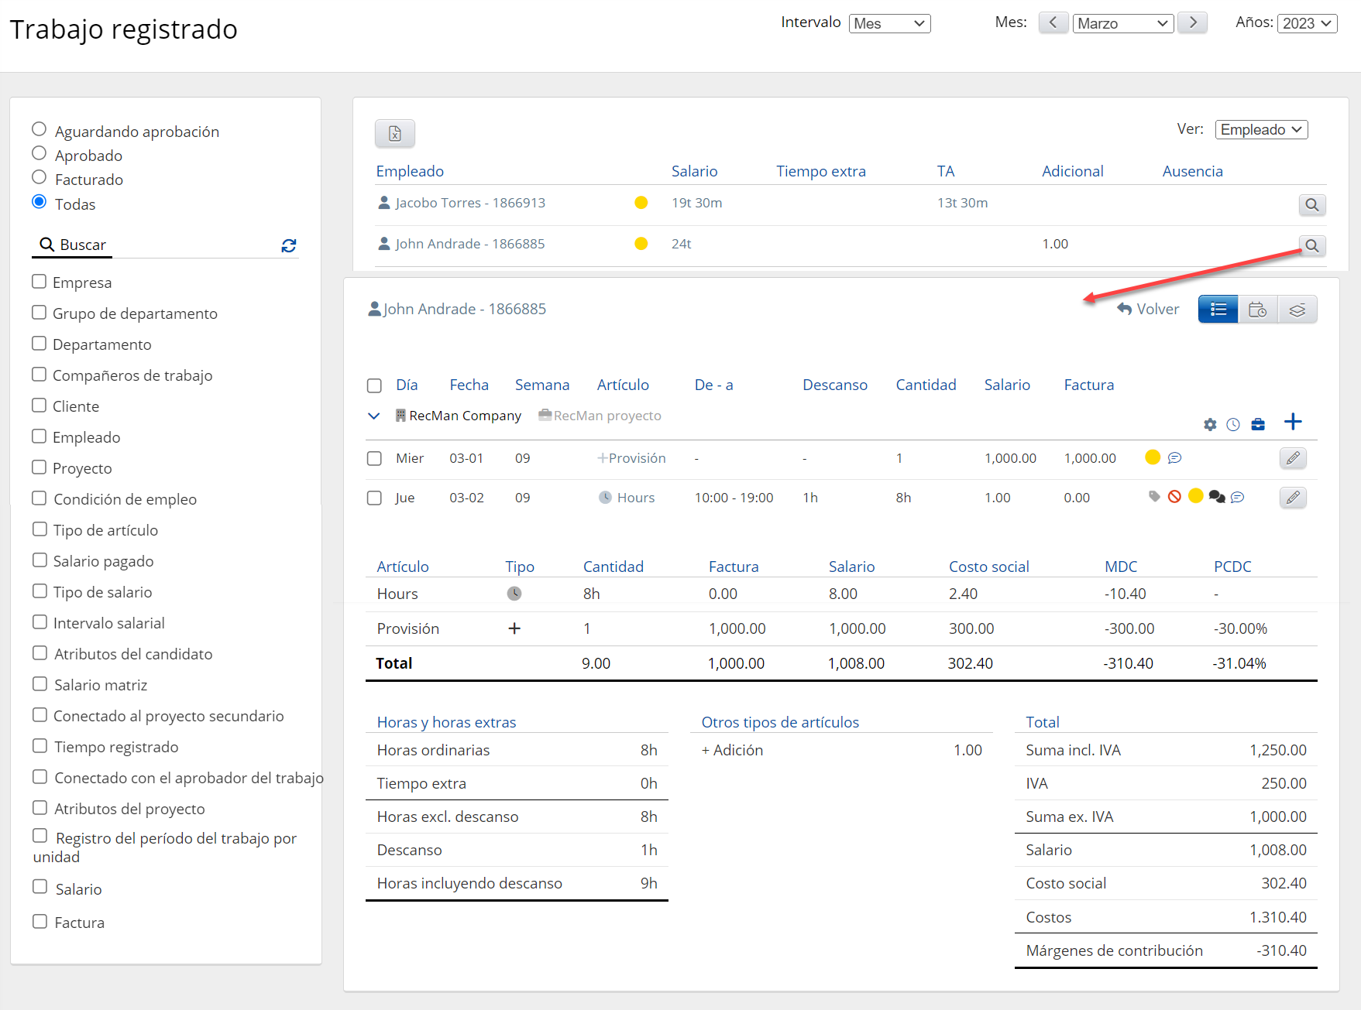Click the yellow status dot for Provisión row
Image resolution: width=1361 pixels, height=1010 pixels.
point(1152,457)
